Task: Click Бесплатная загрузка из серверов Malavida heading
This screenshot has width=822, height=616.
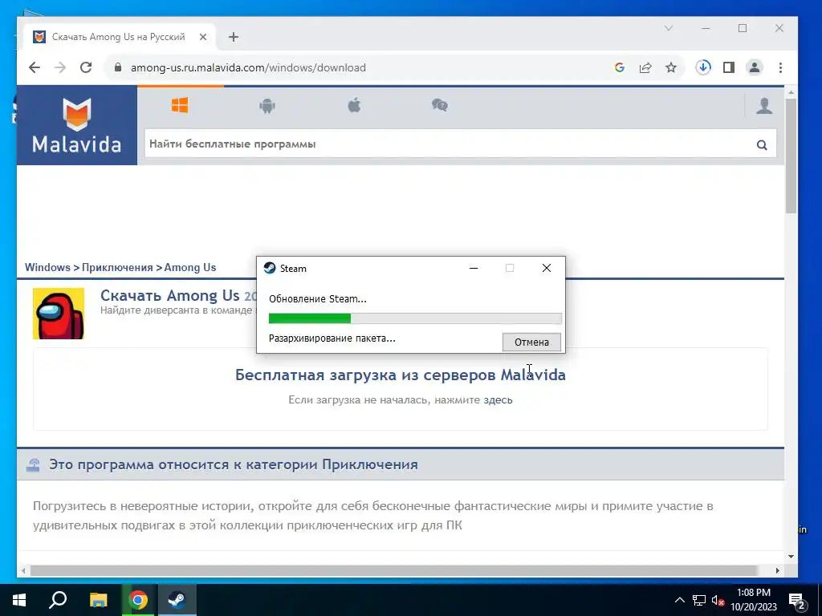Action: pyautogui.click(x=400, y=375)
